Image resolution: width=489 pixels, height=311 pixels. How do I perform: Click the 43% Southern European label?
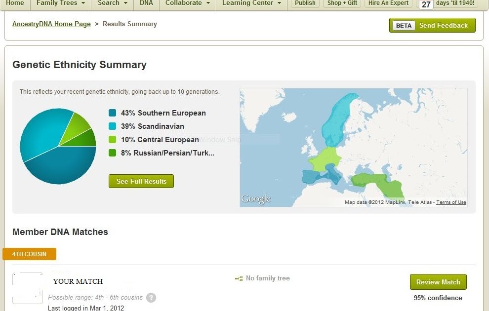pos(163,113)
